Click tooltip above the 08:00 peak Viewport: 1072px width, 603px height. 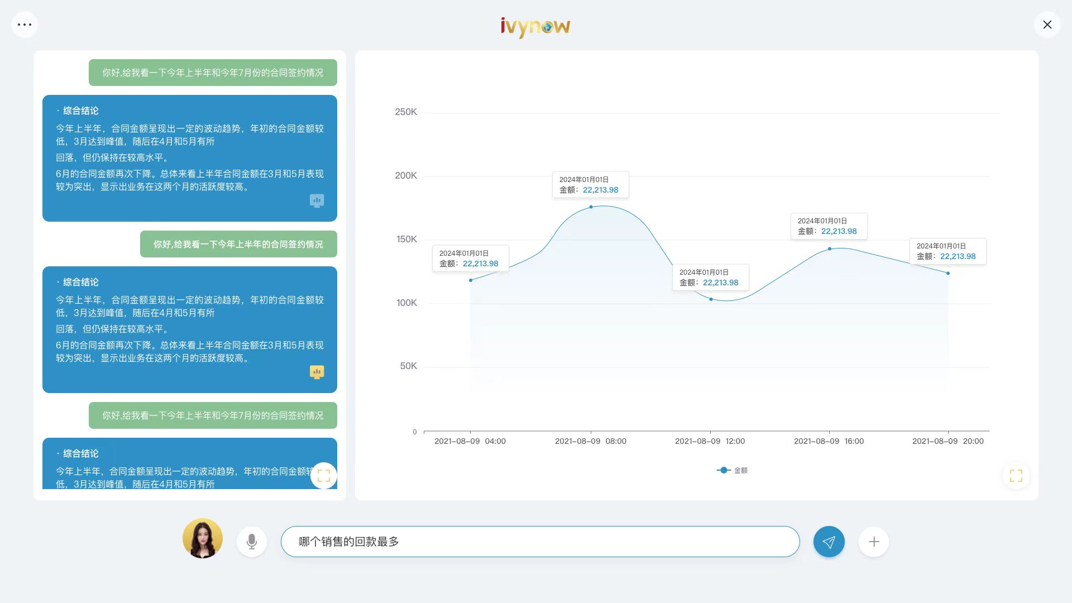[591, 185]
